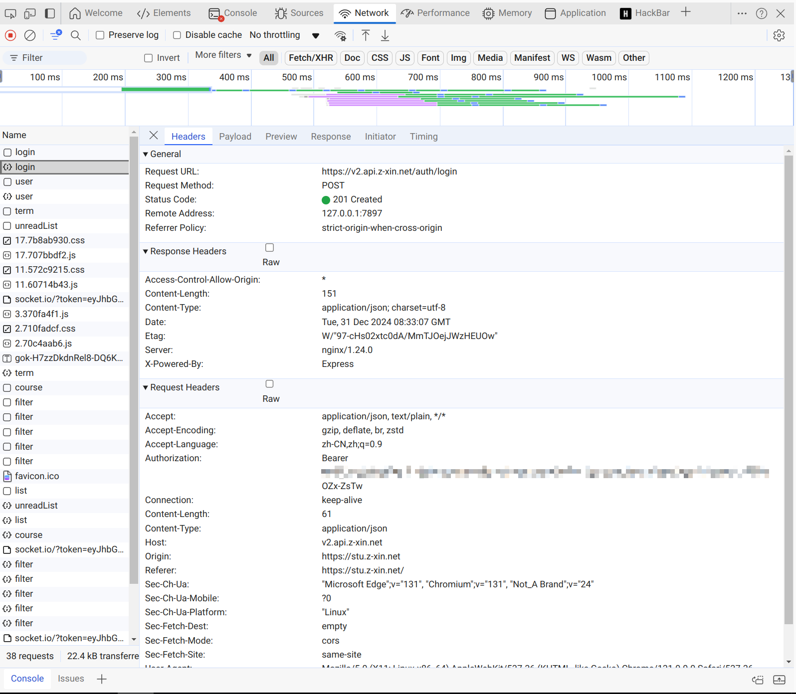Select the All filter type
The image size is (796, 694).
click(x=269, y=58)
